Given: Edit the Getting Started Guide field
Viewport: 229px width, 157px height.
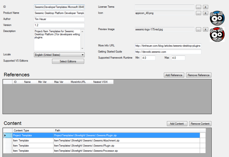Looking at the screenshot, I should (168, 52).
